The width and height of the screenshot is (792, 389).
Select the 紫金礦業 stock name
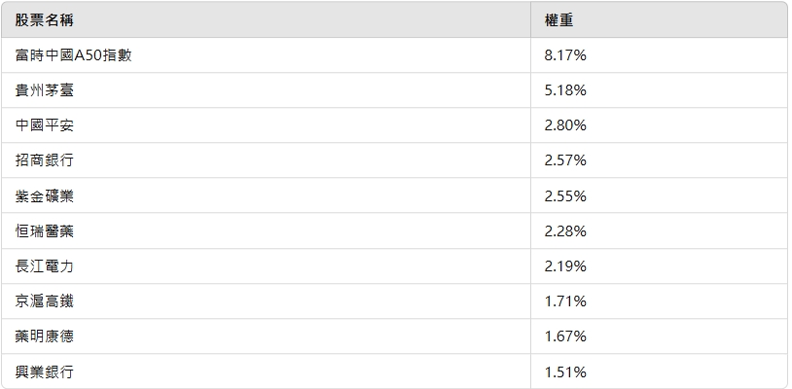point(44,195)
